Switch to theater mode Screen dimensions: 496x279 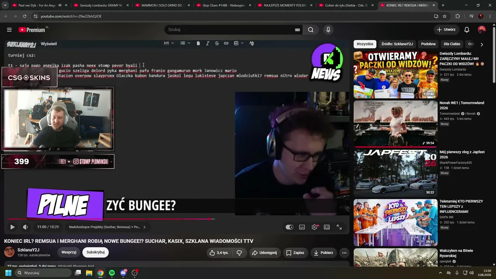tap(327, 227)
